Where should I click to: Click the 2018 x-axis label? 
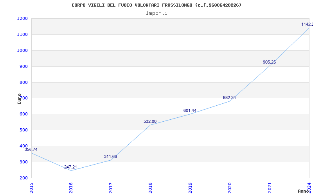coord(150,188)
